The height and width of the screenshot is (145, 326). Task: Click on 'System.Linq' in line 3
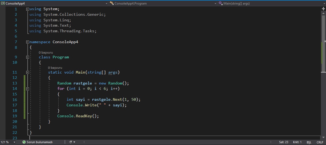point(56,20)
